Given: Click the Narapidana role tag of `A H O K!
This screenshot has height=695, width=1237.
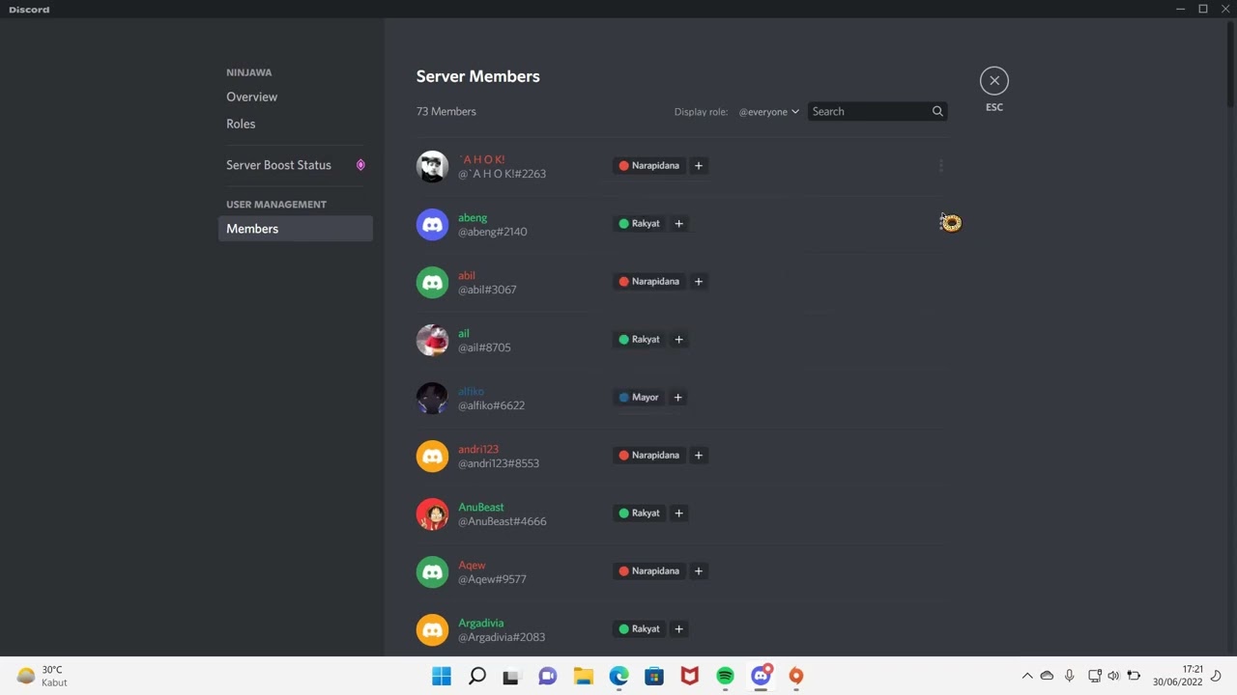Looking at the screenshot, I should [649, 166].
